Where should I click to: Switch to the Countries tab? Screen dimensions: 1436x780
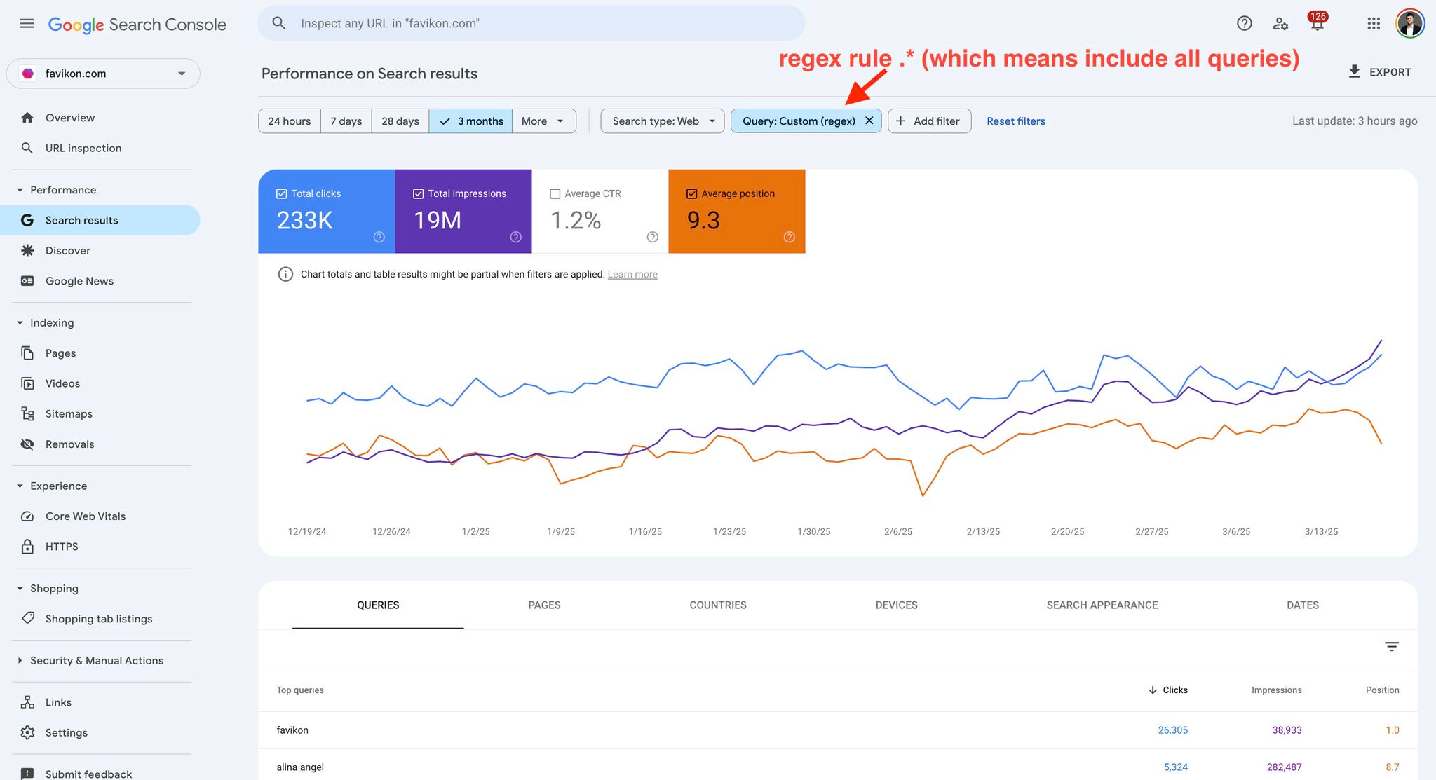pos(717,605)
